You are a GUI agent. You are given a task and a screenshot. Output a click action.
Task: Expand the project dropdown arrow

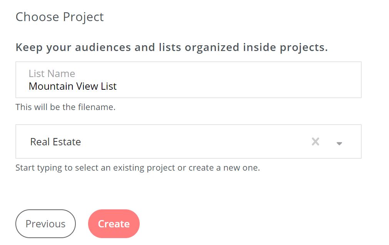(x=339, y=143)
